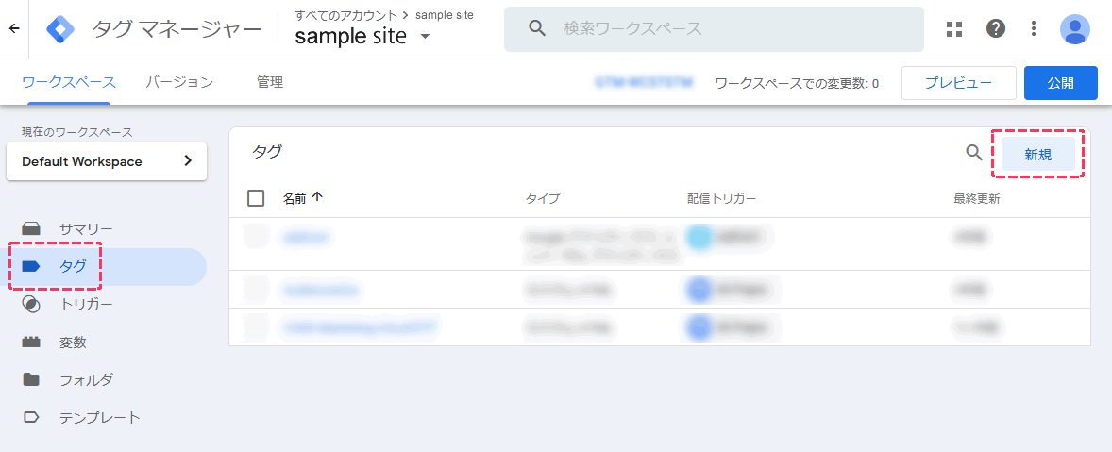Screen dimensions: 1112x452
Task: Click the テンプレート sidebar icon
Action: 31,417
